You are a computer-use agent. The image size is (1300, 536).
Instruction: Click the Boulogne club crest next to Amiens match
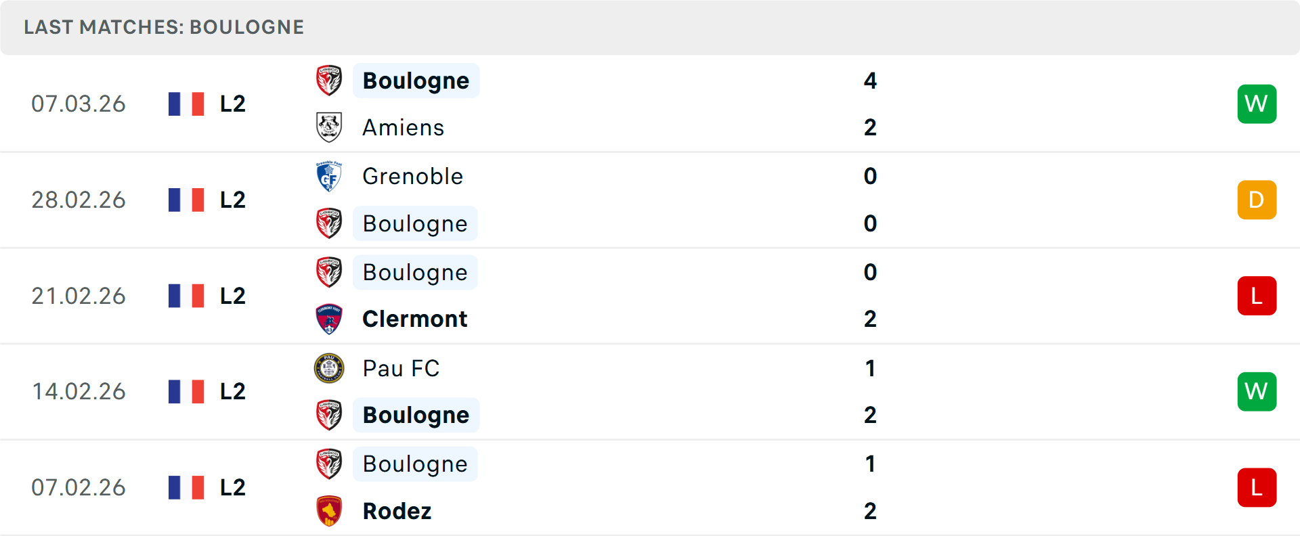tap(328, 80)
